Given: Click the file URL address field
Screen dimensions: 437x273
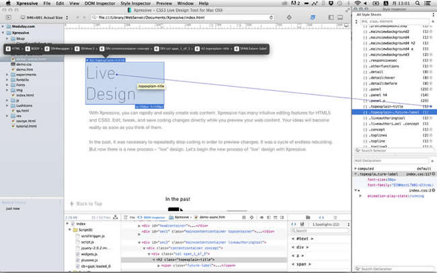Looking at the screenshot, I should pos(183,17).
